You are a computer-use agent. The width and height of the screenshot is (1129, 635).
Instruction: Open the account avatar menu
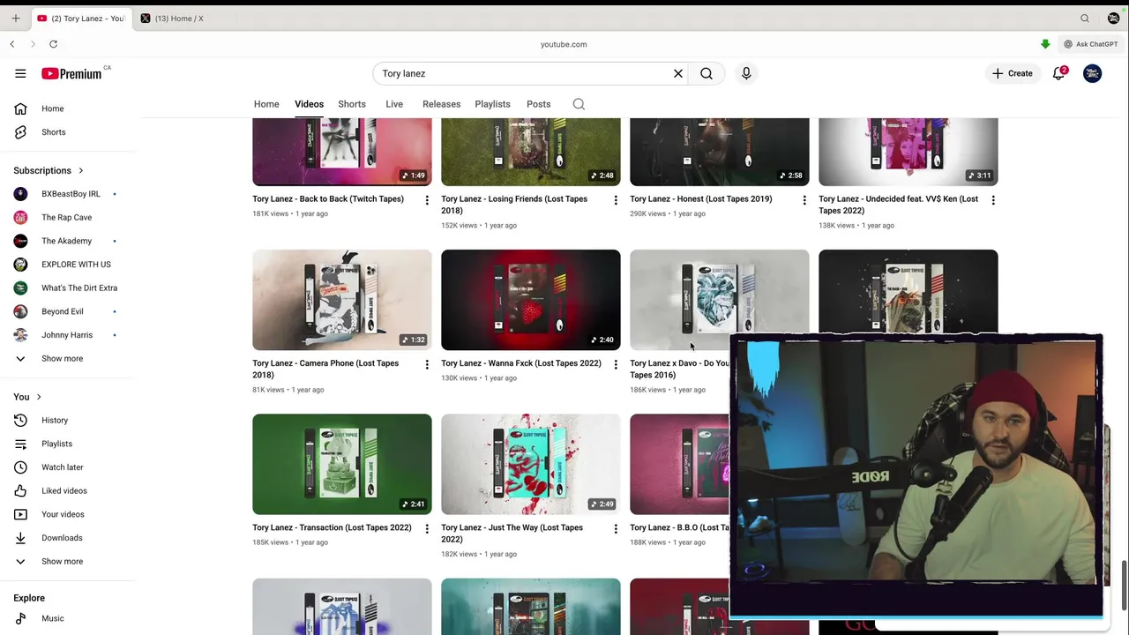click(x=1092, y=73)
